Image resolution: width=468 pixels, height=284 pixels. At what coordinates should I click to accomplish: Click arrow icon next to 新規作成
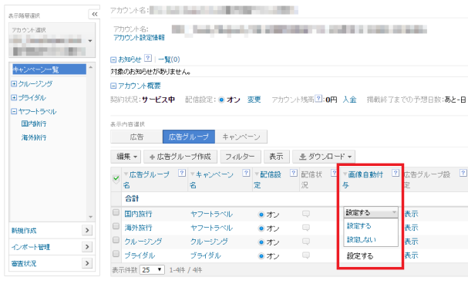87,230
